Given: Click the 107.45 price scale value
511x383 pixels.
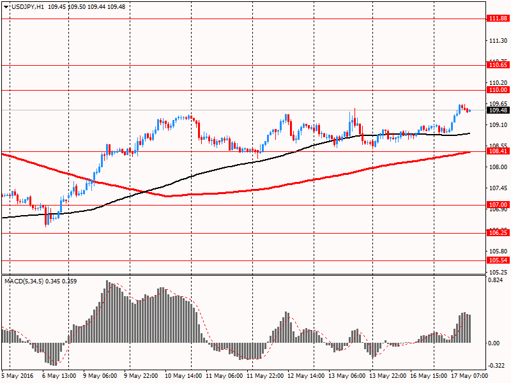Looking at the screenshot, I should click(x=498, y=188).
